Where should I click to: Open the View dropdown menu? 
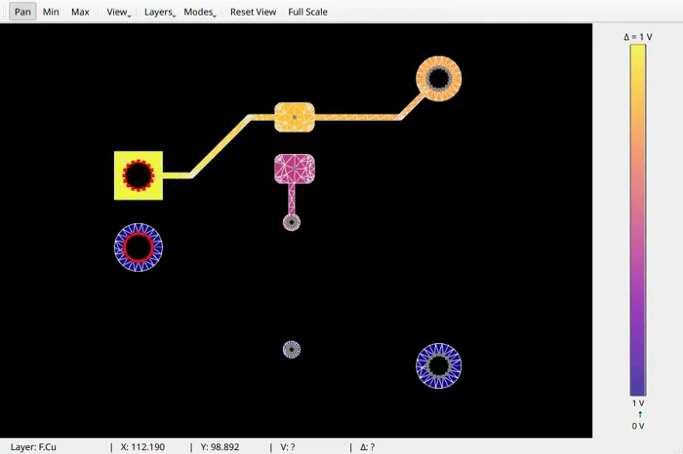(x=118, y=12)
